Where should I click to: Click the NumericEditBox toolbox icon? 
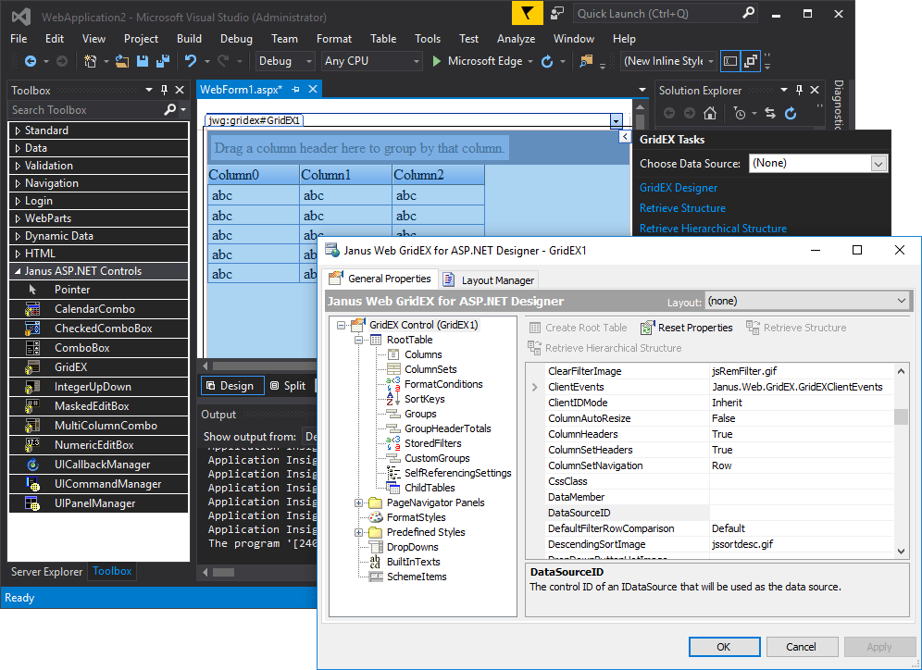click(32, 445)
